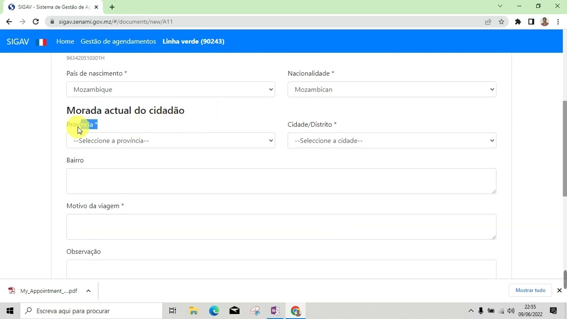Expand the País de nascimento dropdown
Viewport: 567px width, 319px height.
pos(171,89)
